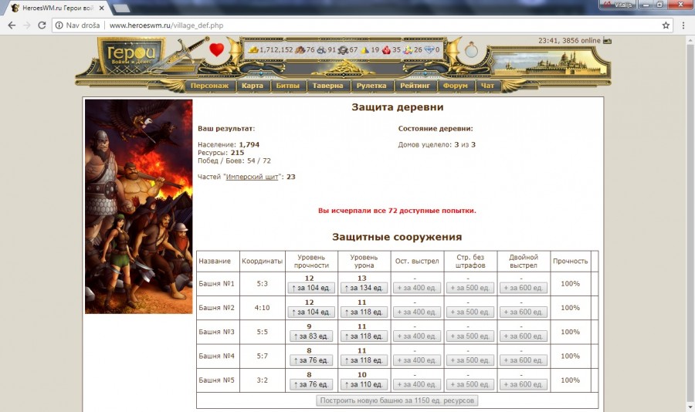Upgrade Башня №5 damage for 110 ед.

(364, 384)
